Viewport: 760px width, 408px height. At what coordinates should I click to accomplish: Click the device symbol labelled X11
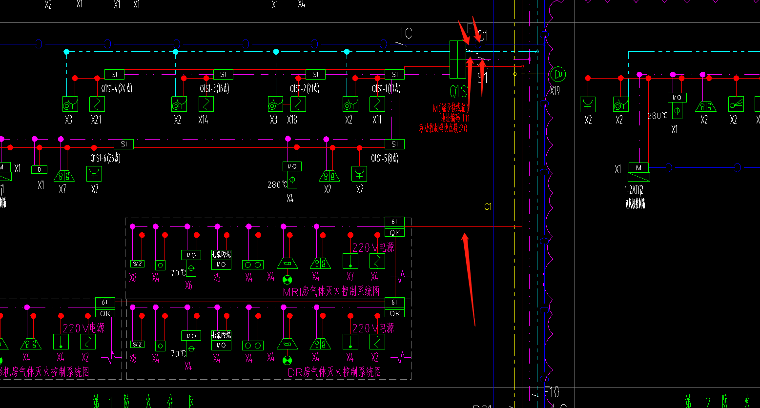[377, 104]
